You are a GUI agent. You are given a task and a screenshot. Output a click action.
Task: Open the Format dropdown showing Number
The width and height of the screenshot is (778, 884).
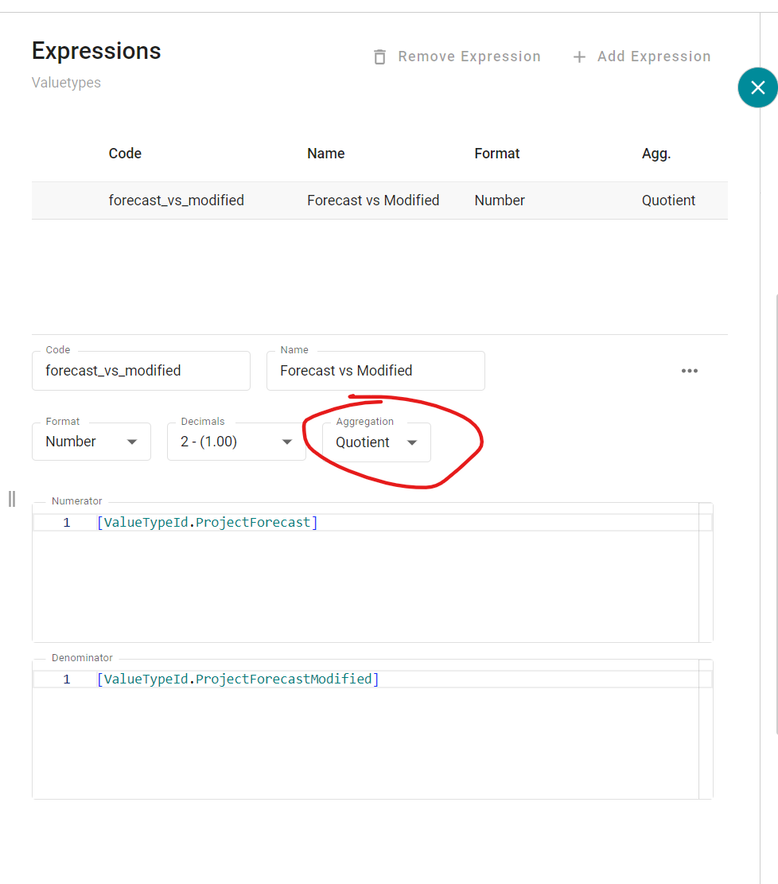click(x=91, y=442)
